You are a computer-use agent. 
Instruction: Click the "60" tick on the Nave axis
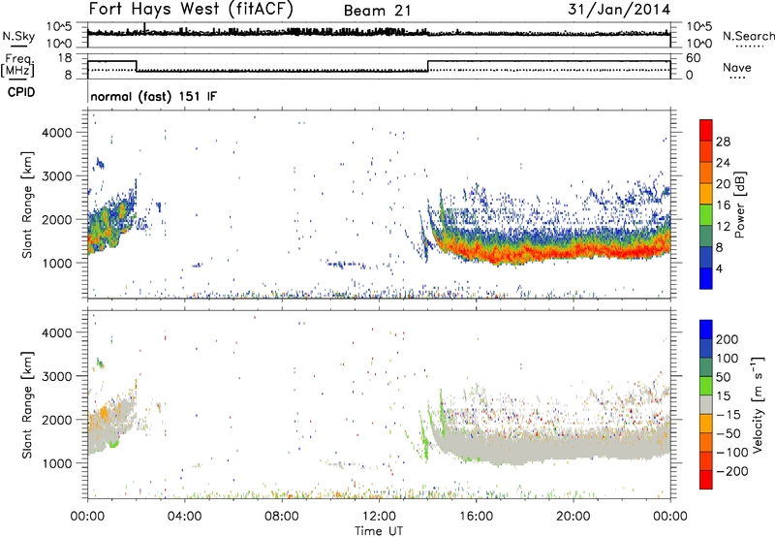click(x=694, y=58)
